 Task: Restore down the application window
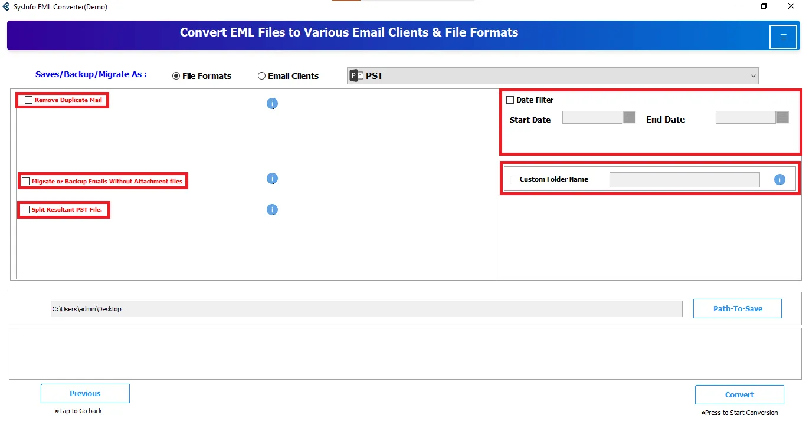[x=765, y=6]
